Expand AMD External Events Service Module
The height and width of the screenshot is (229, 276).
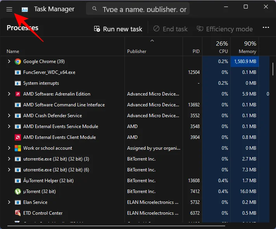click(x=9, y=126)
